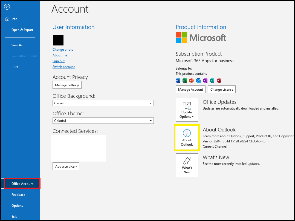This screenshot has height=221, width=295.
Task: Click the Info home icon
Action: 7,19
